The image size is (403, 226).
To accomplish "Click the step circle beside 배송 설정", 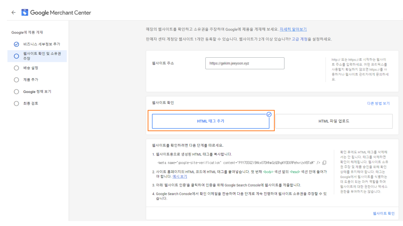I will (x=16, y=68).
